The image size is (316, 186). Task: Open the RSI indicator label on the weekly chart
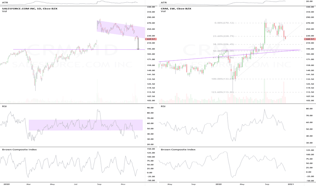coord(163,106)
